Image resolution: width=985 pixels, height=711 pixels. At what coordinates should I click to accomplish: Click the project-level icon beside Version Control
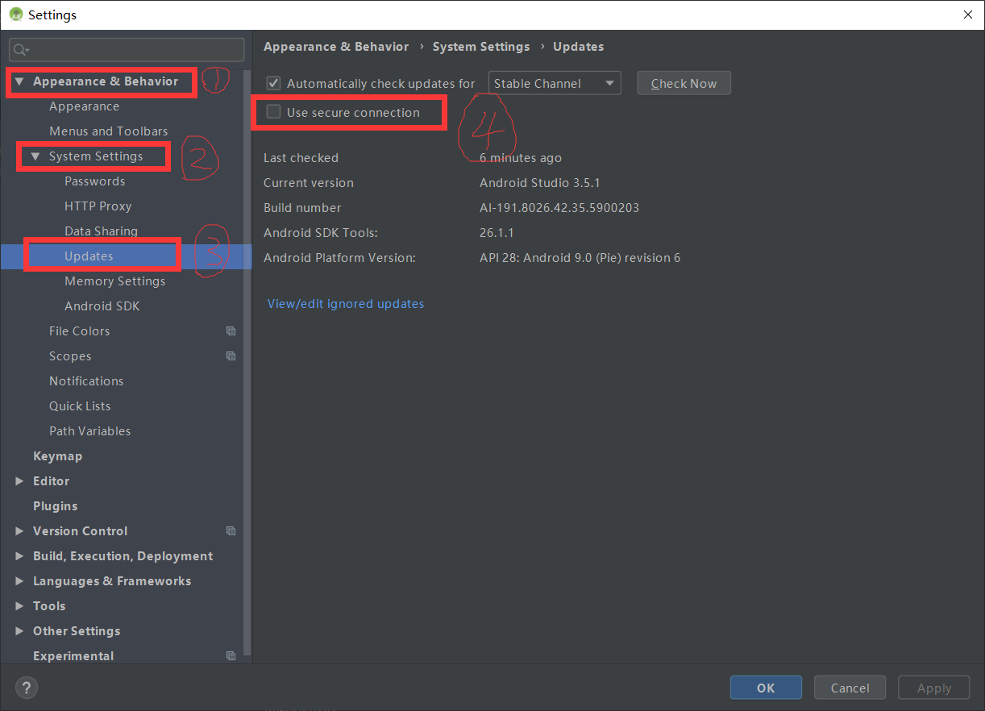tap(231, 531)
